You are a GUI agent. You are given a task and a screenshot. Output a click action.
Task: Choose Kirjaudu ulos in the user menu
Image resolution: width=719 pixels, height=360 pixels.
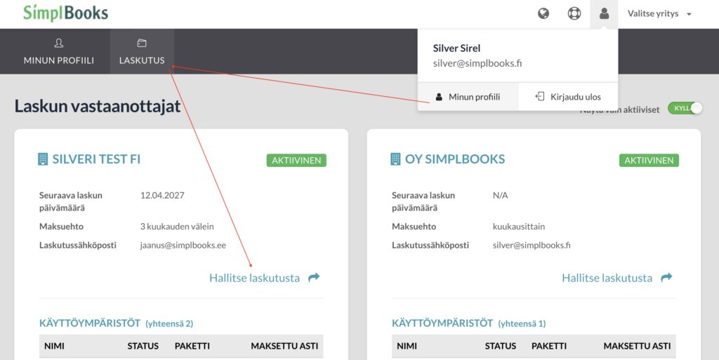(568, 97)
